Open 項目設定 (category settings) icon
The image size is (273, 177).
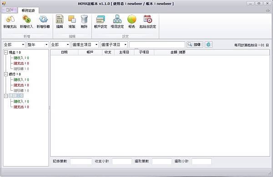[x=117, y=19]
